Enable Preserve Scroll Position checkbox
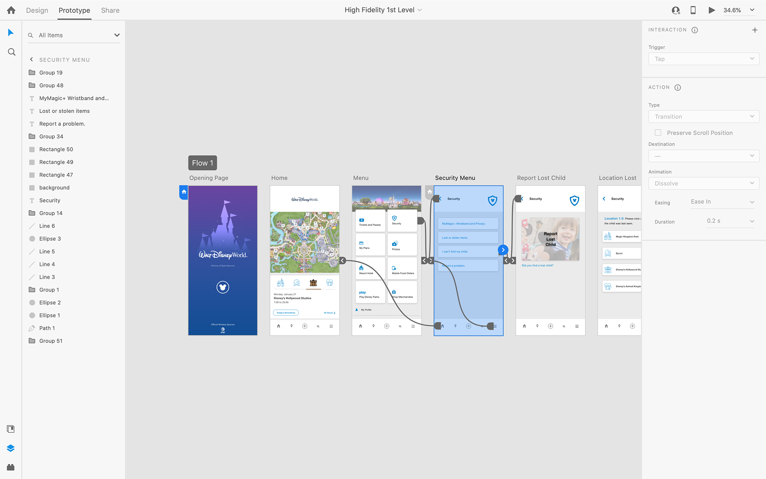The image size is (766, 479). click(658, 133)
